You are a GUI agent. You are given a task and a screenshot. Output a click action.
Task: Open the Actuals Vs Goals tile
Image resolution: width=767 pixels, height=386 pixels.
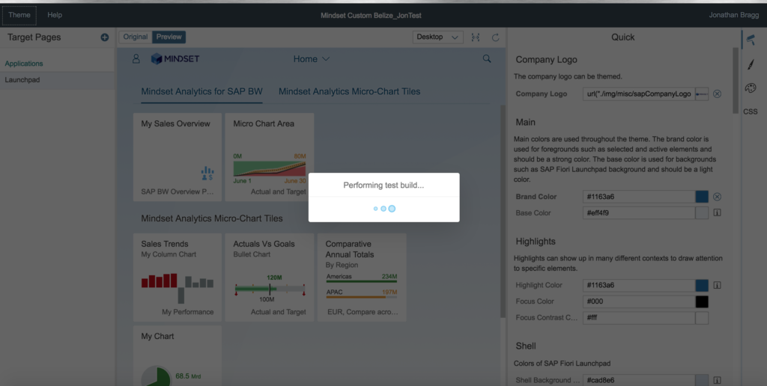pos(270,278)
